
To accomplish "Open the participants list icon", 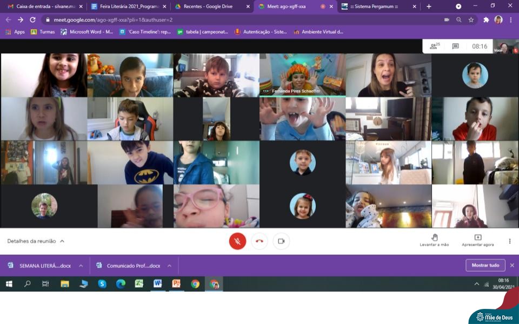I will tap(434, 46).
